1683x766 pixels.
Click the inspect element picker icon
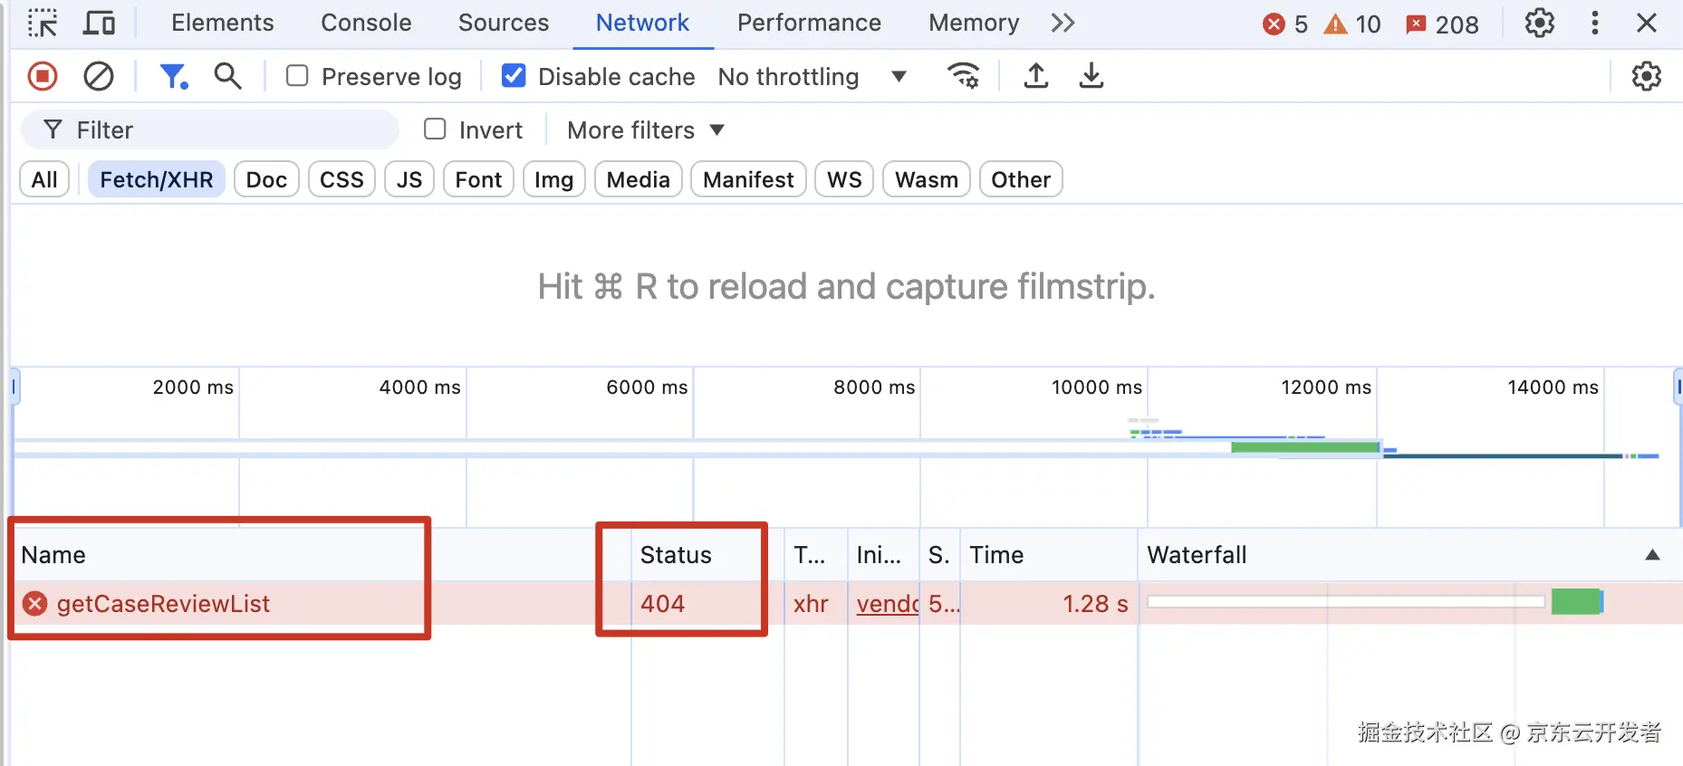click(x=42, y=23)
